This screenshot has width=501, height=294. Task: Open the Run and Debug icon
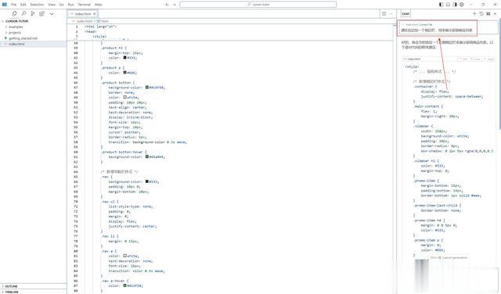click(33, 14)
